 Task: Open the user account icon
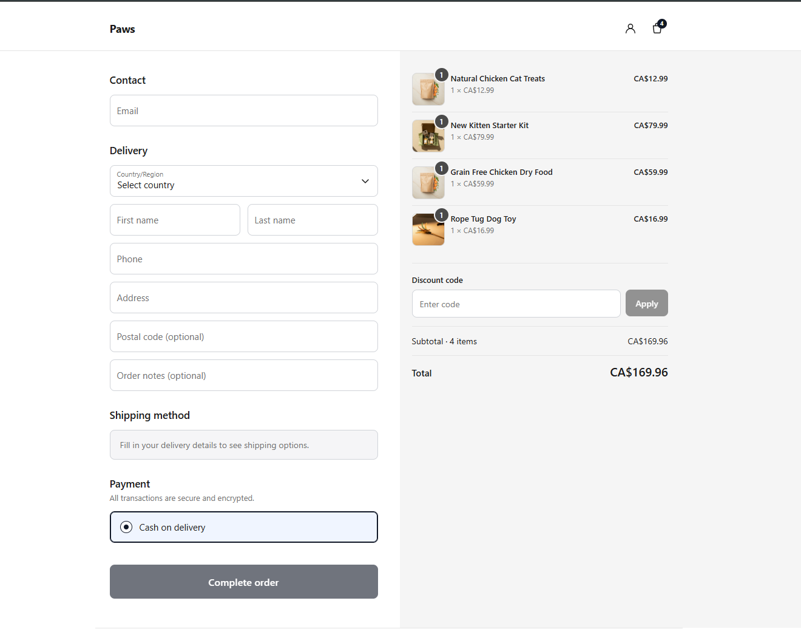point(630,29)
